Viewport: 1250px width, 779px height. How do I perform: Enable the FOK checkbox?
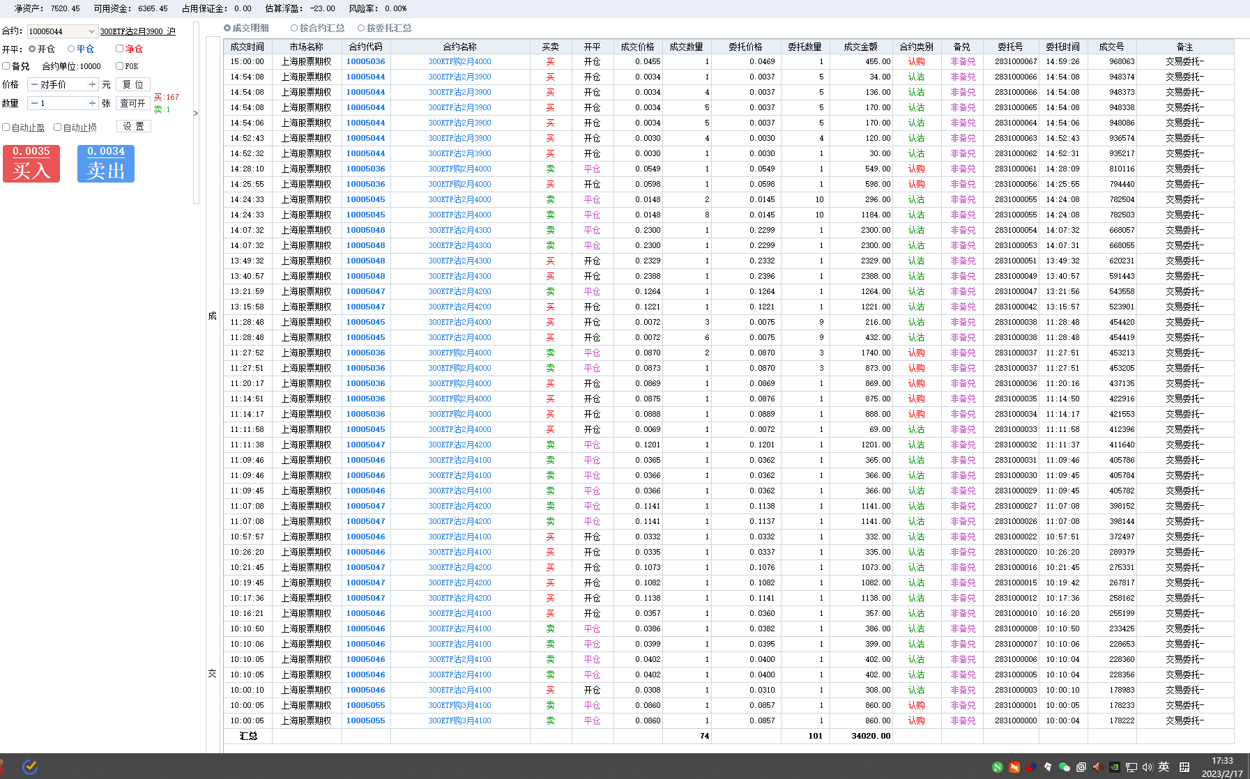pyautogui.click(x=120, y=66)
